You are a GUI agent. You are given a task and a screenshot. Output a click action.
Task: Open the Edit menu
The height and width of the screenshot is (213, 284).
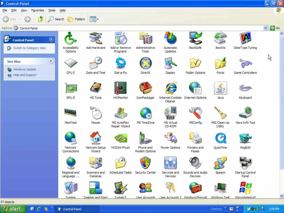click(14, 10)
